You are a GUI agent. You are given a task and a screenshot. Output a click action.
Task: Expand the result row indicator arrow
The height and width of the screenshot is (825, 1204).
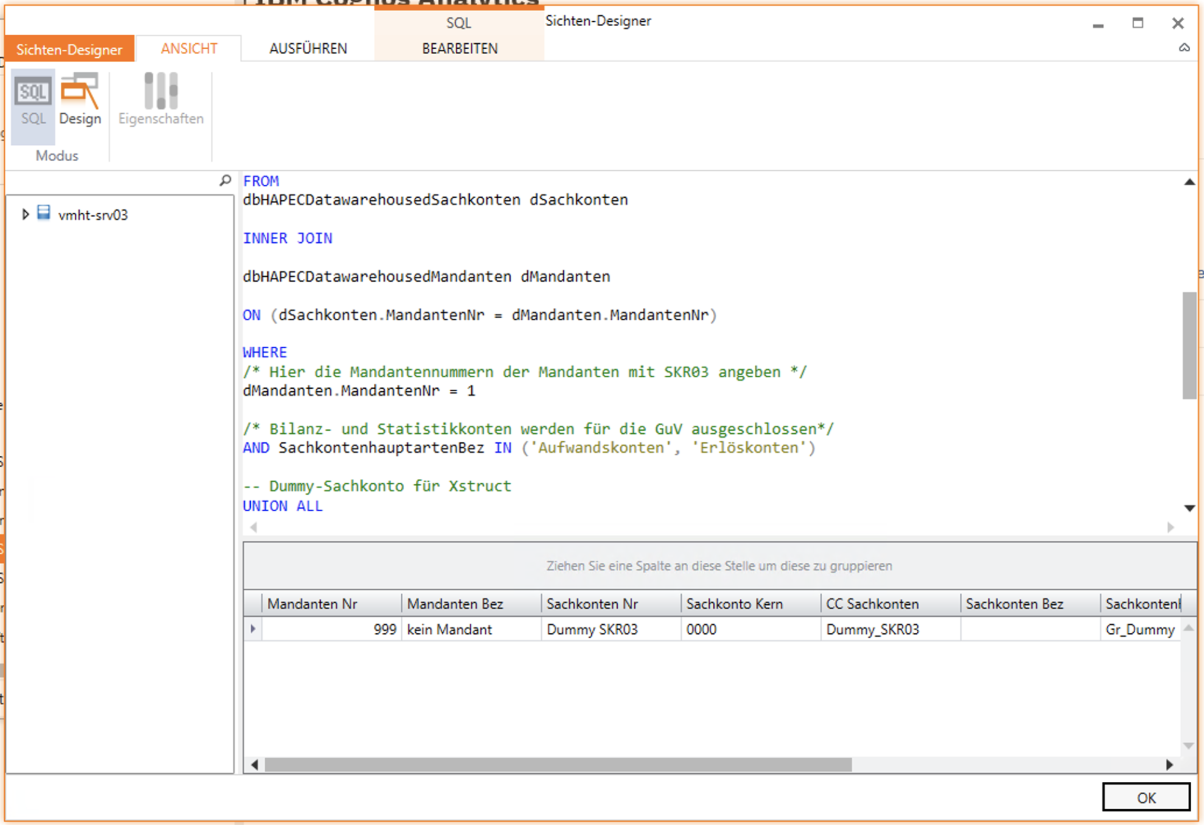(253, 628)
